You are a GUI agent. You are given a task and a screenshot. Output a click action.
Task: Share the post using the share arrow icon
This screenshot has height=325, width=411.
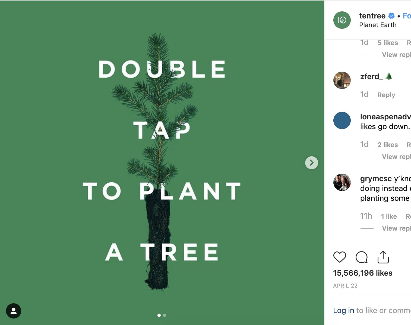[383, 257]
